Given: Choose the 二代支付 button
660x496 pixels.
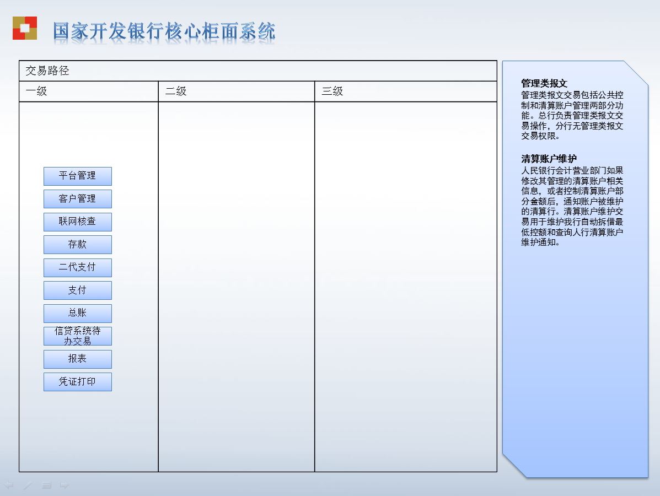Looking at the screenshot, I should tap(77, 267).
